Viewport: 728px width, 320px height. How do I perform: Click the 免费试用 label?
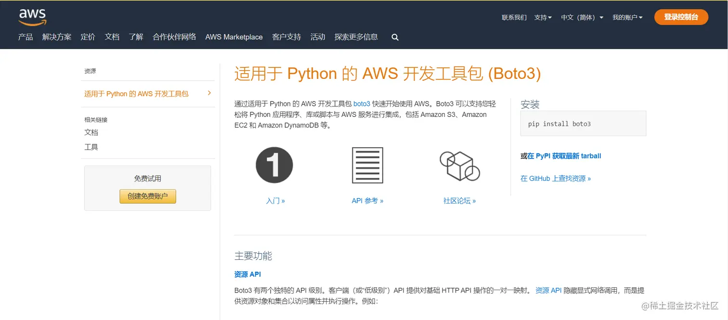(x=148, y=179)
